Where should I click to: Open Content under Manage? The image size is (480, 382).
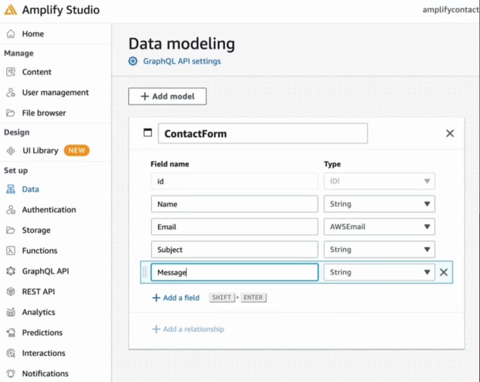37,72
